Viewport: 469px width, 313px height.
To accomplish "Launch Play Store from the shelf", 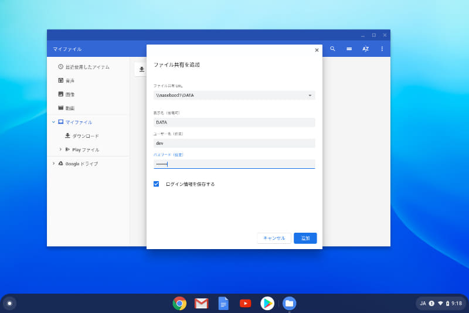I will 267,304.
